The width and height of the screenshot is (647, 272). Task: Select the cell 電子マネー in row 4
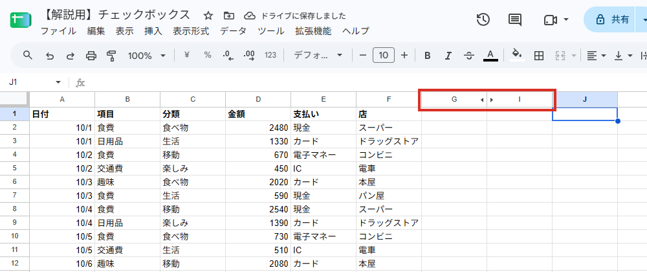point(323,155)
